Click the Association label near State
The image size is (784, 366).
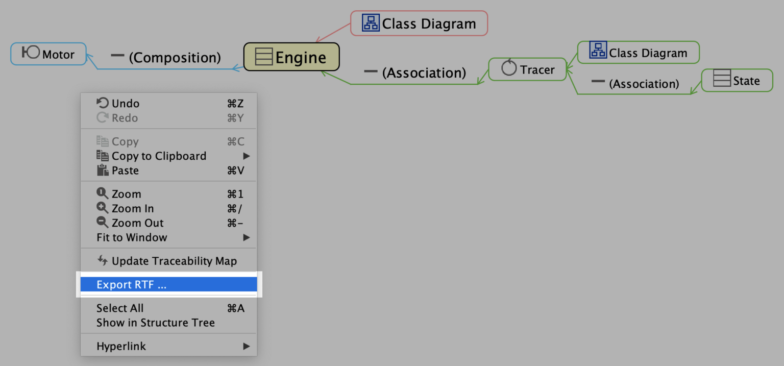click(644, 84)
